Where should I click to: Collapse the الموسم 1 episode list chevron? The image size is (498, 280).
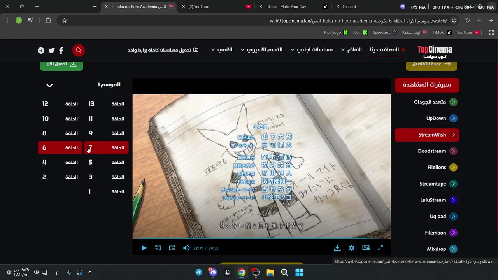coord(49,85)
